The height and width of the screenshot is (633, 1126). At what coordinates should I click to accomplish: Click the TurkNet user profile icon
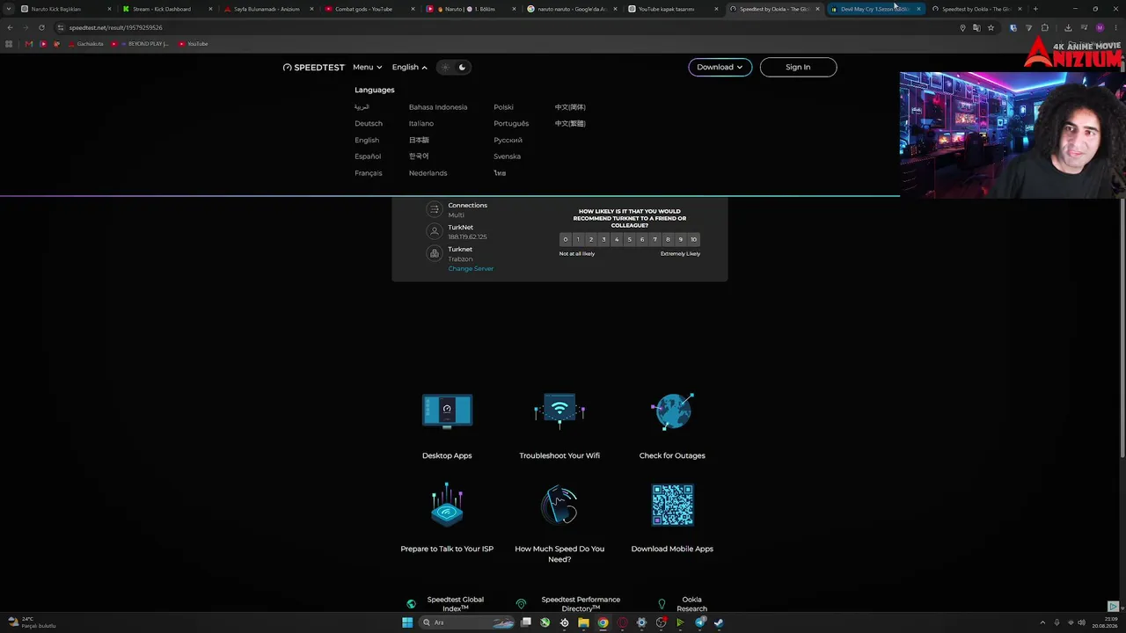point(434,231)
